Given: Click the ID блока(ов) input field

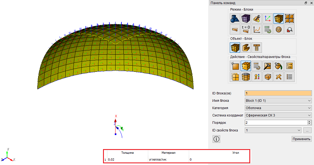Looking at the screenshot, I should (278, 93).
